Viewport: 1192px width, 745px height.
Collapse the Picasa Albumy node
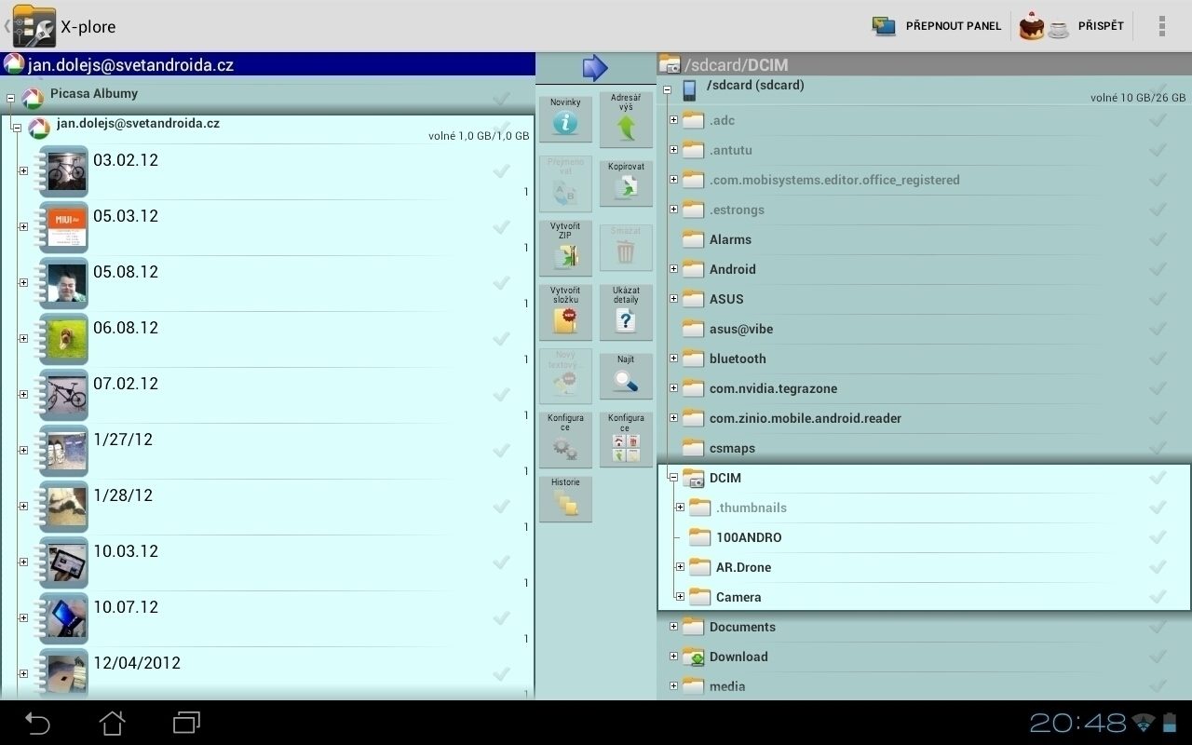point(10,98)
